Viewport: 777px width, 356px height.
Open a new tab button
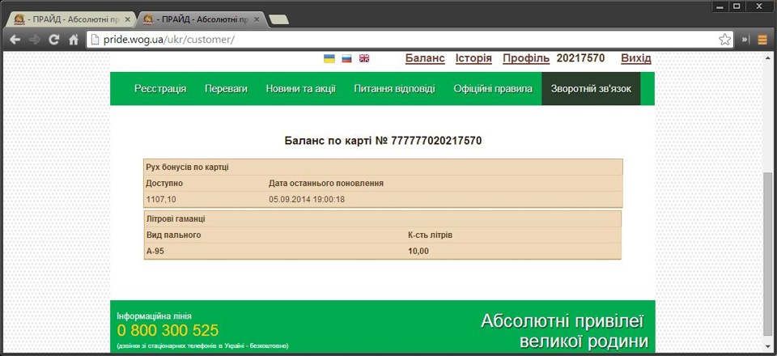pos(280,19)
